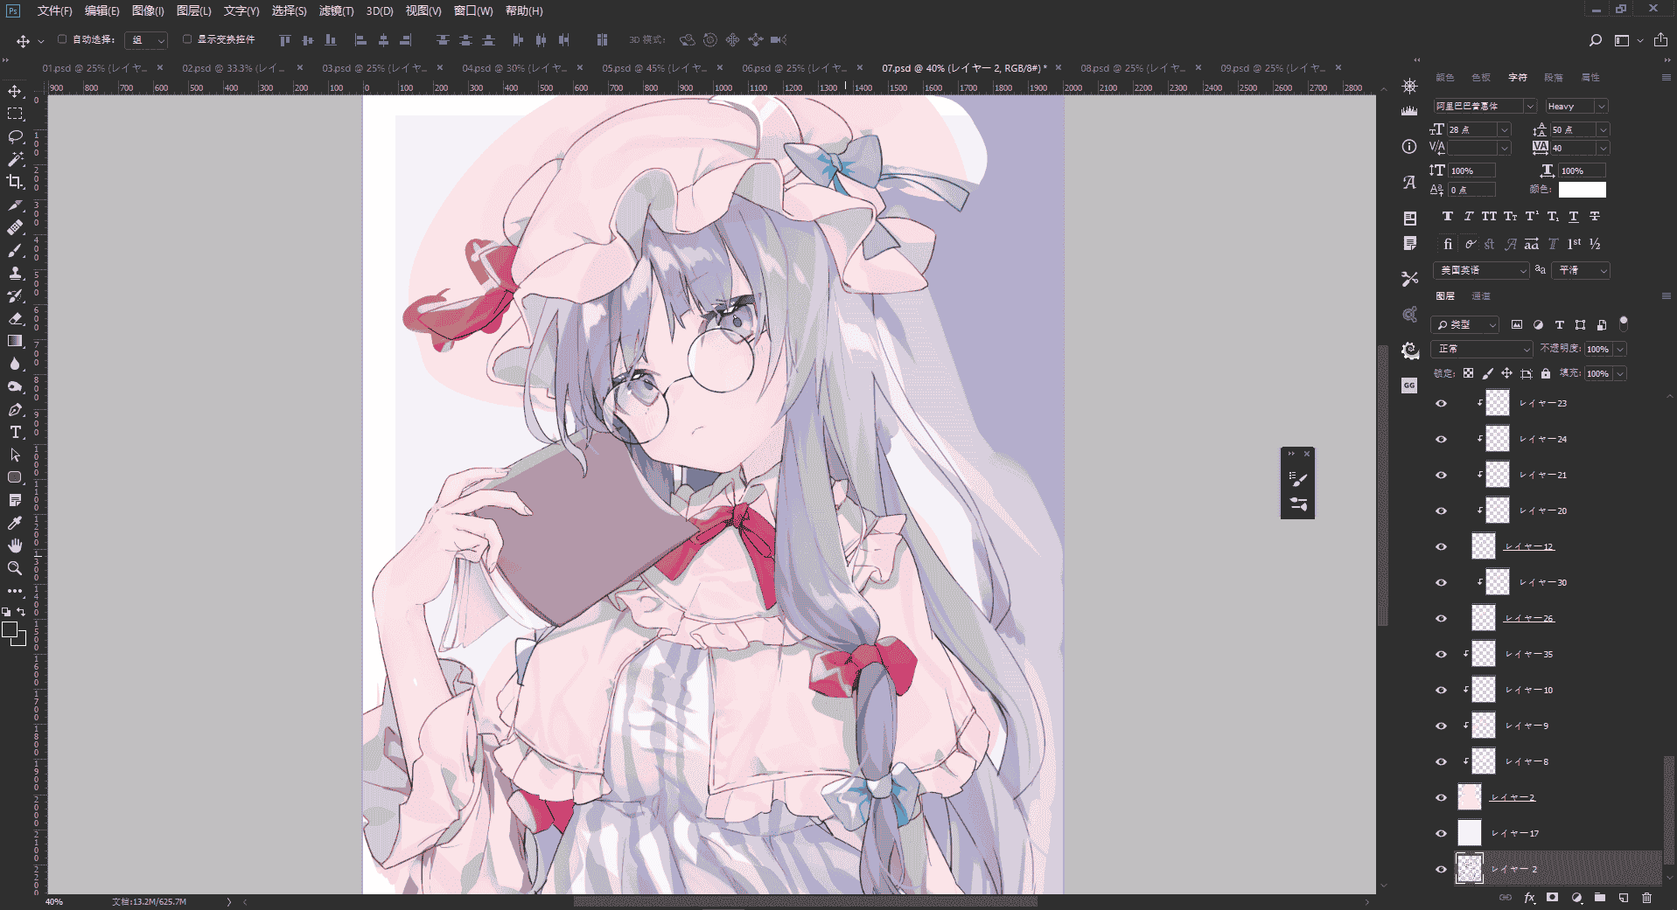The height and width of the screenshot is (910, 1677).
Task: Select the Rectangular Marquee tool
Action: 15,114
